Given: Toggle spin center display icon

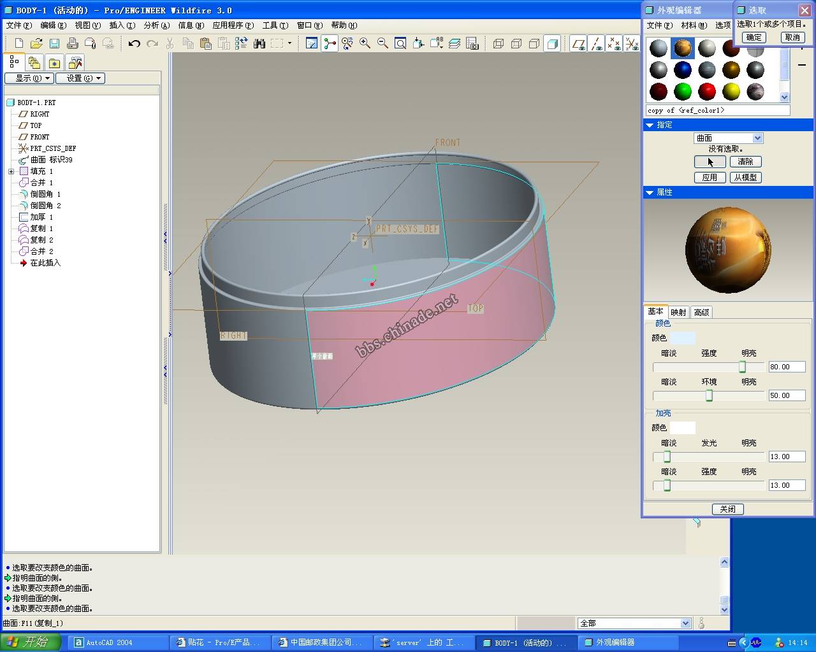Looking at the screenshot, I should tap(330, 43).
